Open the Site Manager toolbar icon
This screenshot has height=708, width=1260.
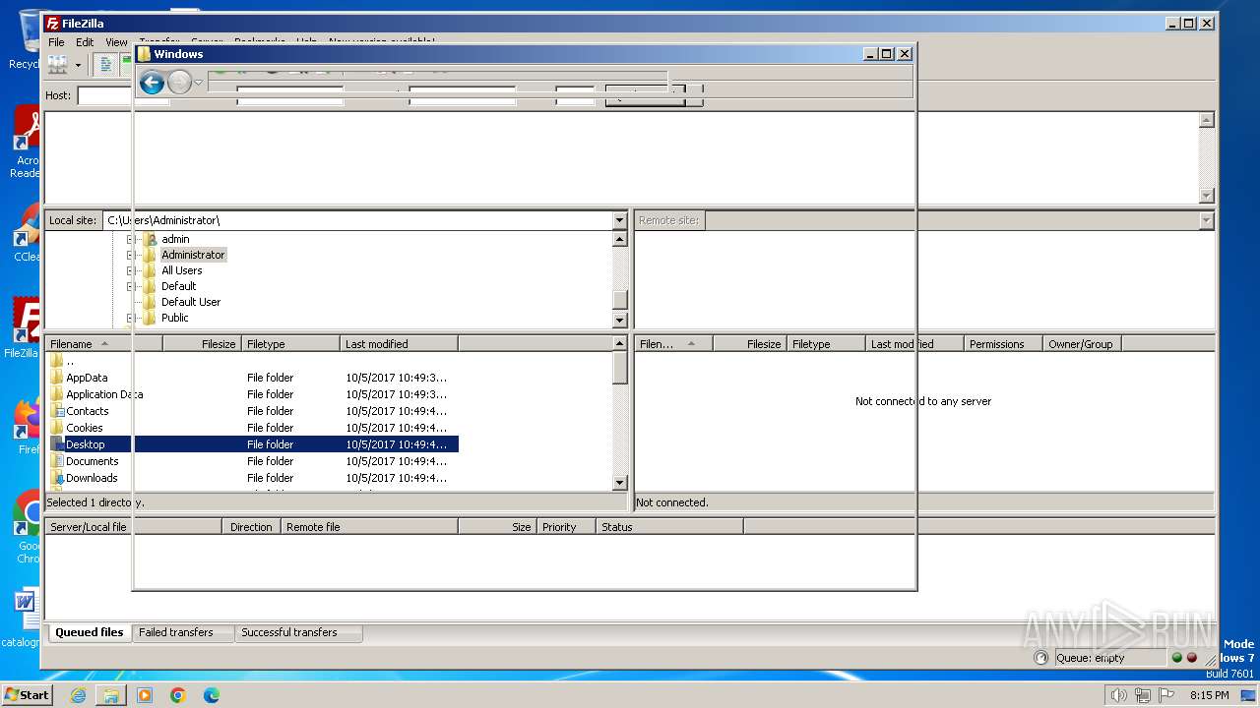click(57, 65)
